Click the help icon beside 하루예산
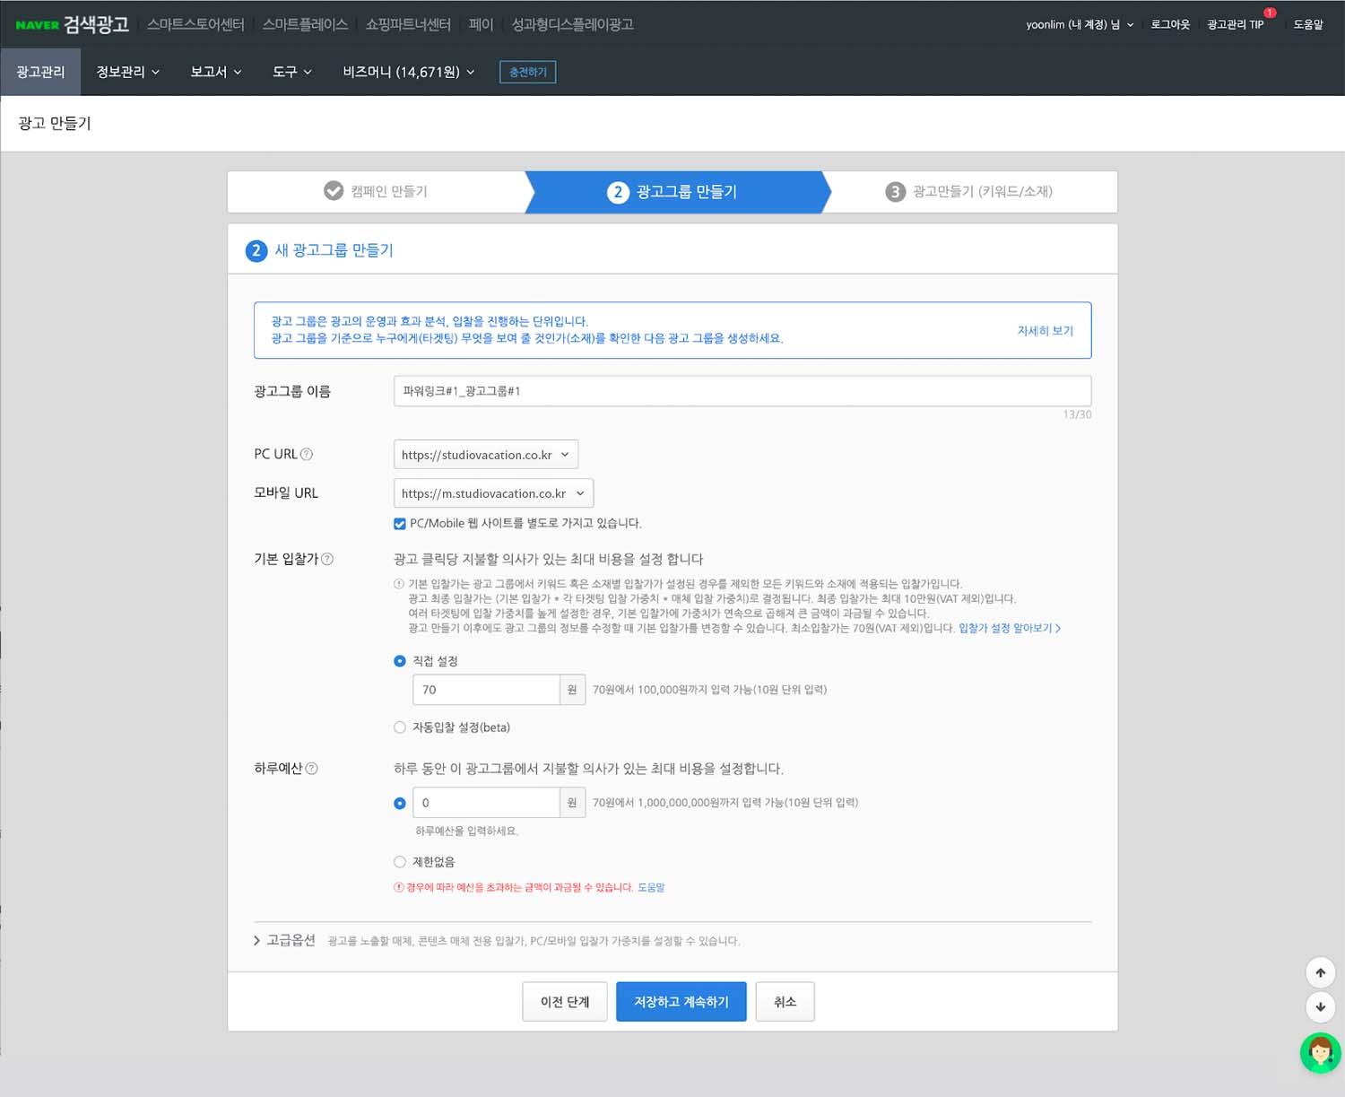The height and width of the screenshot is (1097, 1345). click(x=312, y=769)
